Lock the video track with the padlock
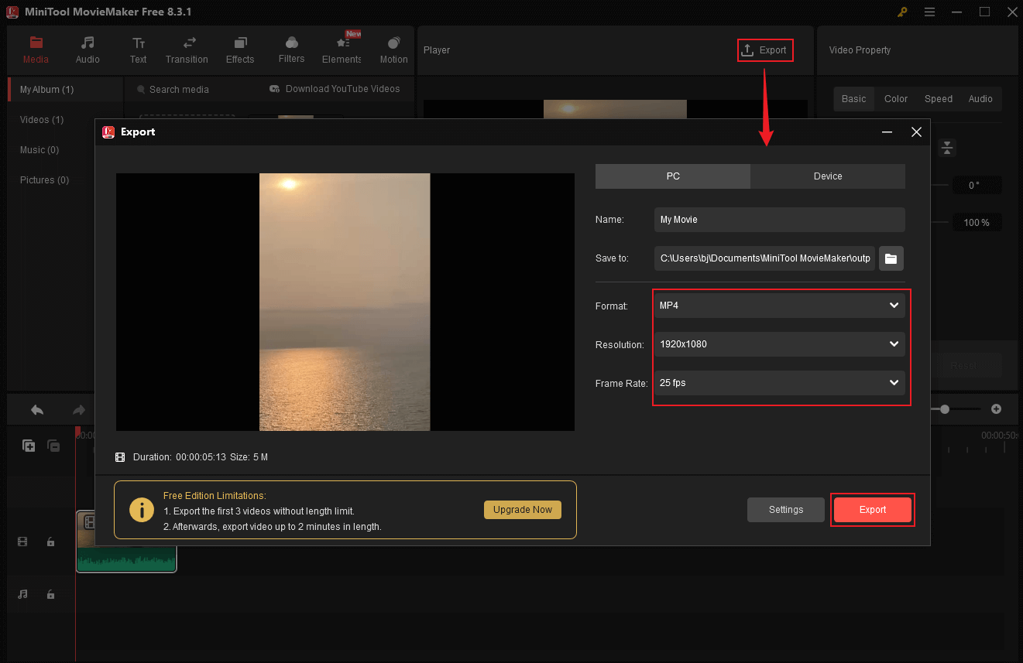 [50, 542]
